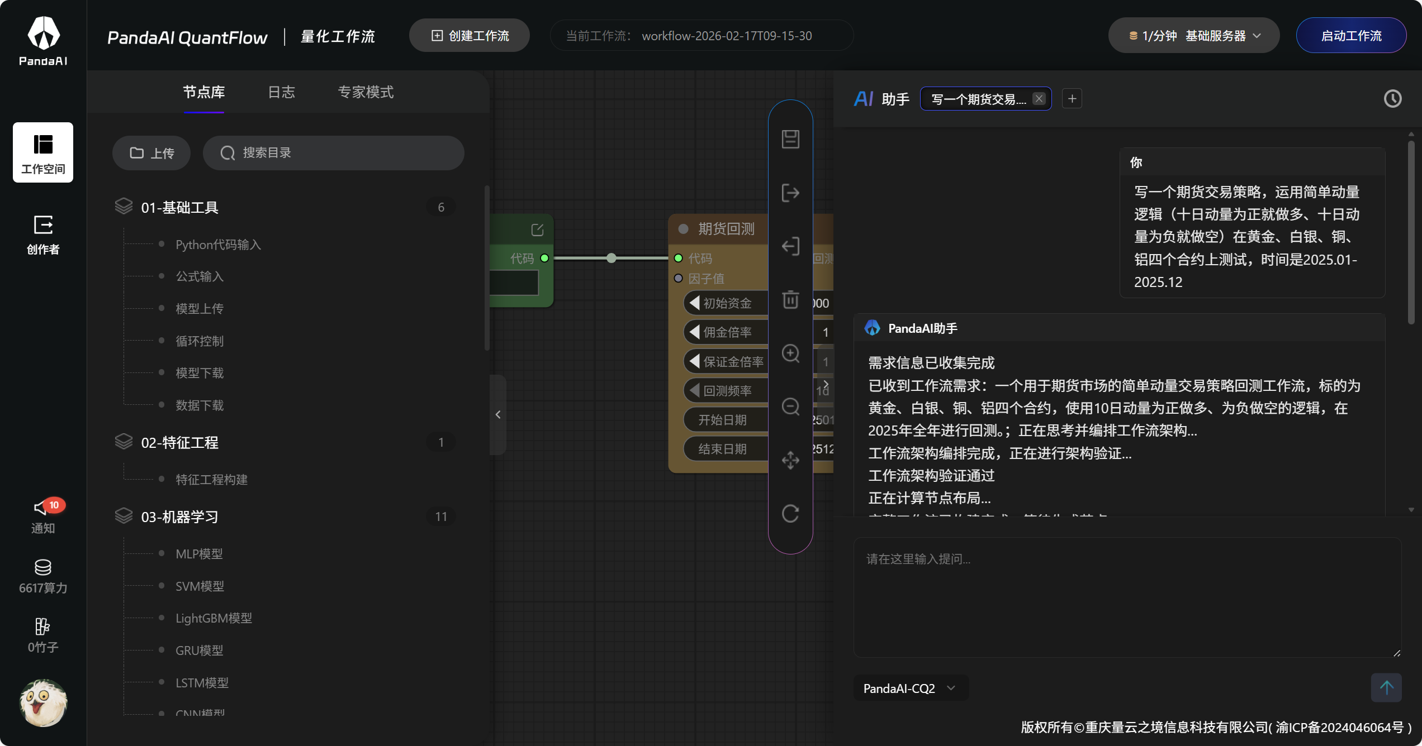Viewport: 1422px width, 746px height.
Task: Click the current workflow name field
Action: click(701, 36)
